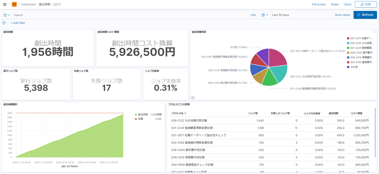Select E02-4165 登録資材 legend entry
This screenshot has height=174, width=379.
[362, 62]
